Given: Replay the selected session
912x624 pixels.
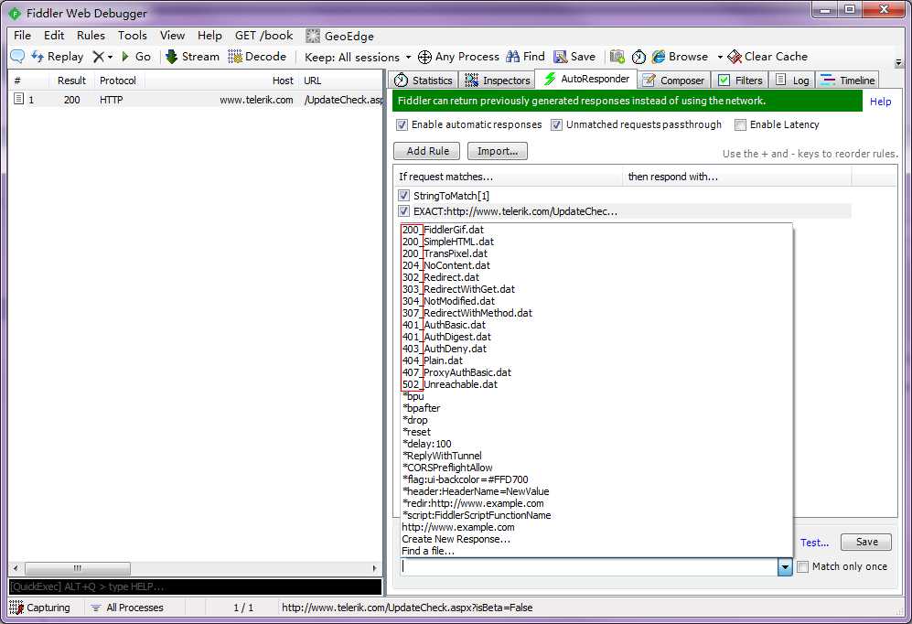Looking at the screenshot, I should 57,57.
